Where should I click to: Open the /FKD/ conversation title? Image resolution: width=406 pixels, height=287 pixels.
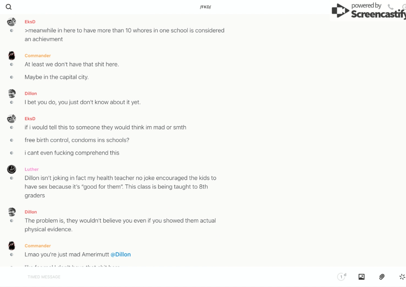click(205, 7)
